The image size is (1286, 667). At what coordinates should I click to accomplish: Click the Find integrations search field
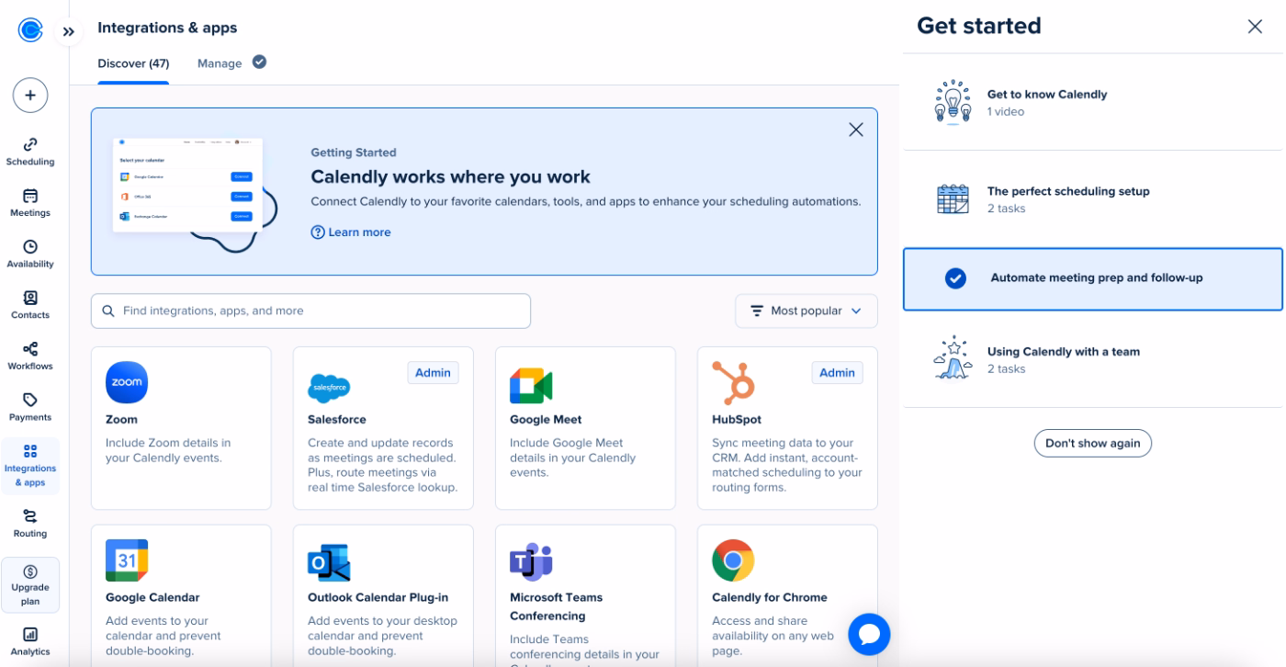tap(310, 311)
